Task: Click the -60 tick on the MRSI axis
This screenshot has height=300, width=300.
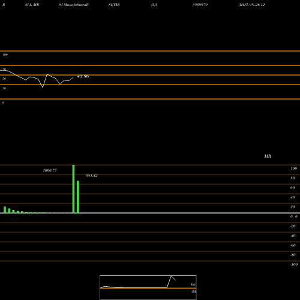Action: (293, 245)
